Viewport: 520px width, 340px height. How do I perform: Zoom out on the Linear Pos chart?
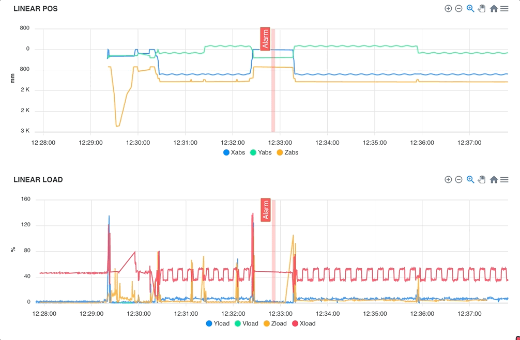458,9
